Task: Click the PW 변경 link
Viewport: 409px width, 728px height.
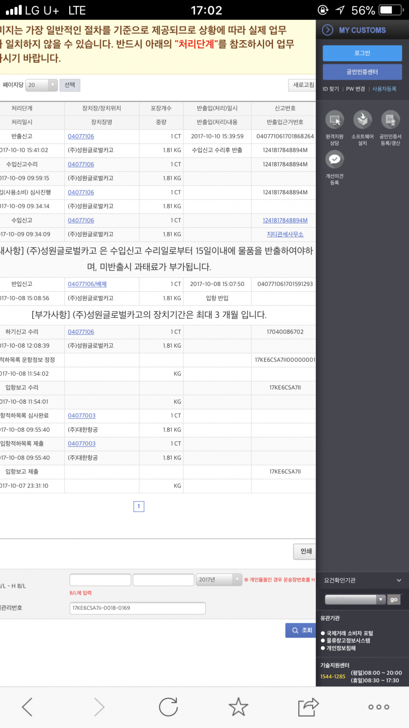Action: coord(355,89)
